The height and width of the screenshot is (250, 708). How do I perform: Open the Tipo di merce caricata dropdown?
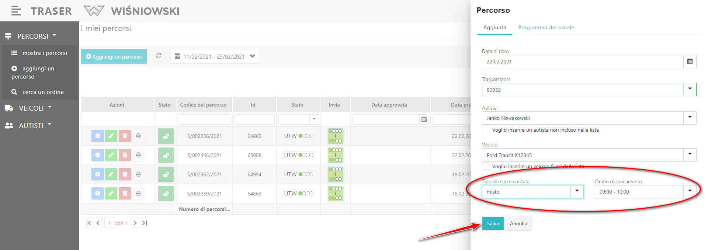pos(577,191)
